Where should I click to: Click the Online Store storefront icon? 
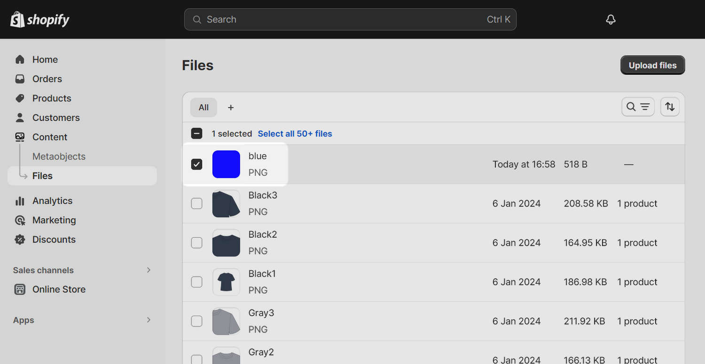point(20,289)
